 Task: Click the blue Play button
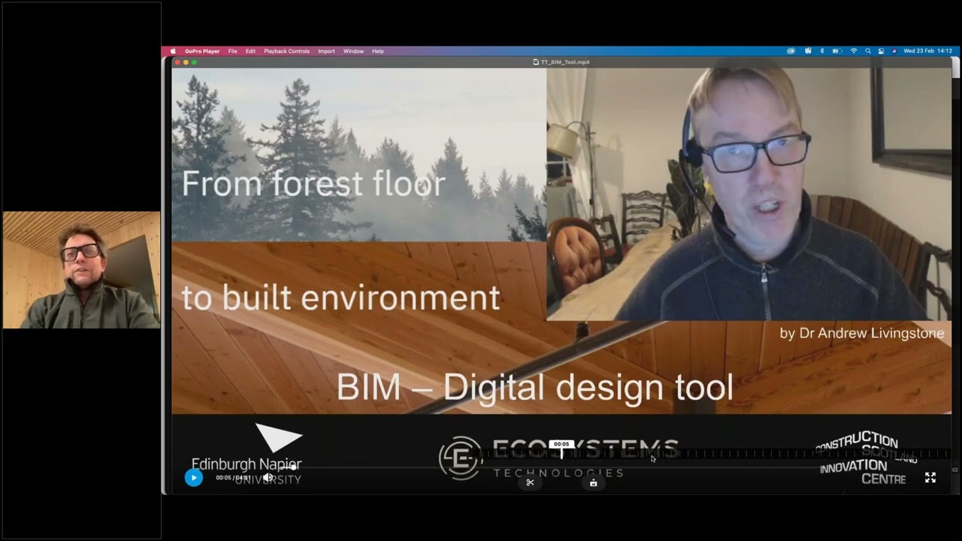click(193, 477)
